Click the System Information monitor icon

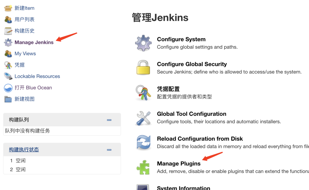[143, 187]
